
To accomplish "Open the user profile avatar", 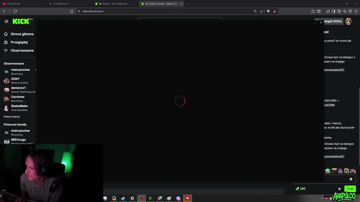I will 348,21.
